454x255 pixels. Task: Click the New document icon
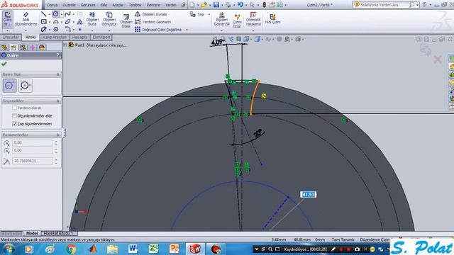[x=192, y=5]
